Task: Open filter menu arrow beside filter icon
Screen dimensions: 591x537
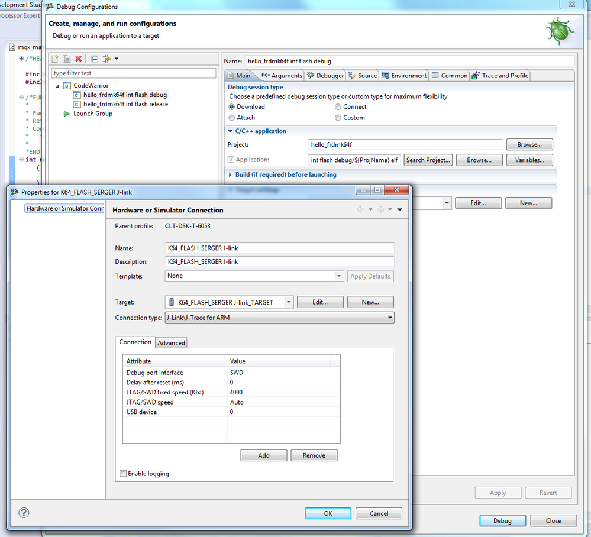Action: click(117, 59)
